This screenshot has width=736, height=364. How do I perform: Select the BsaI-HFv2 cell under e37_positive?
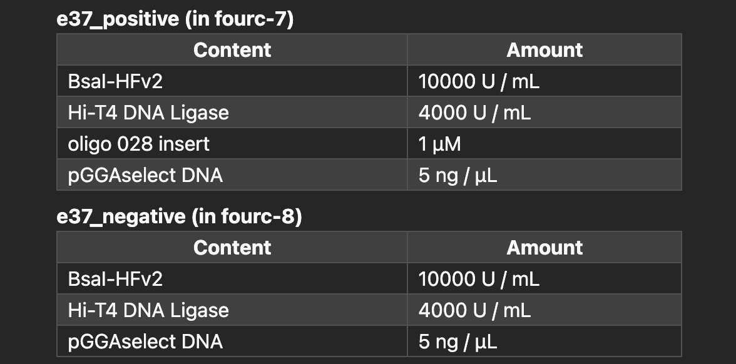click(x=115, y=81)
